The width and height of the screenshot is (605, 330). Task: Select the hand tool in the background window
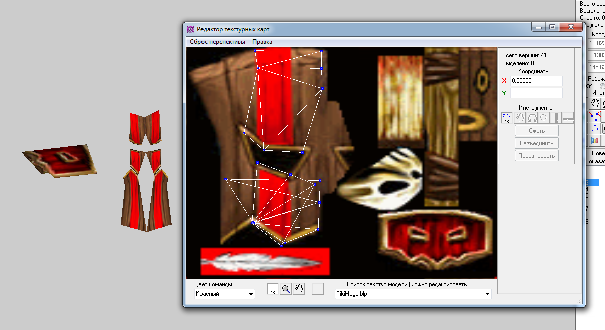[595, 103]
